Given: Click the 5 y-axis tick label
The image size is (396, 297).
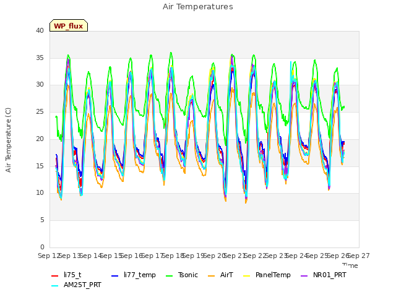Looking at the screenshot, I should click(x=42, y=220).
